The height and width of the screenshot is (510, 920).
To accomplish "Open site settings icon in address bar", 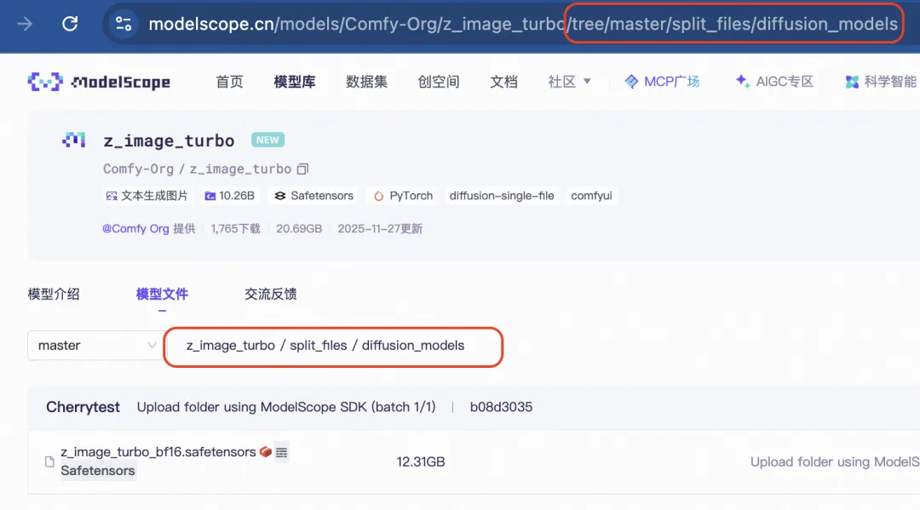I will (124, 24).
